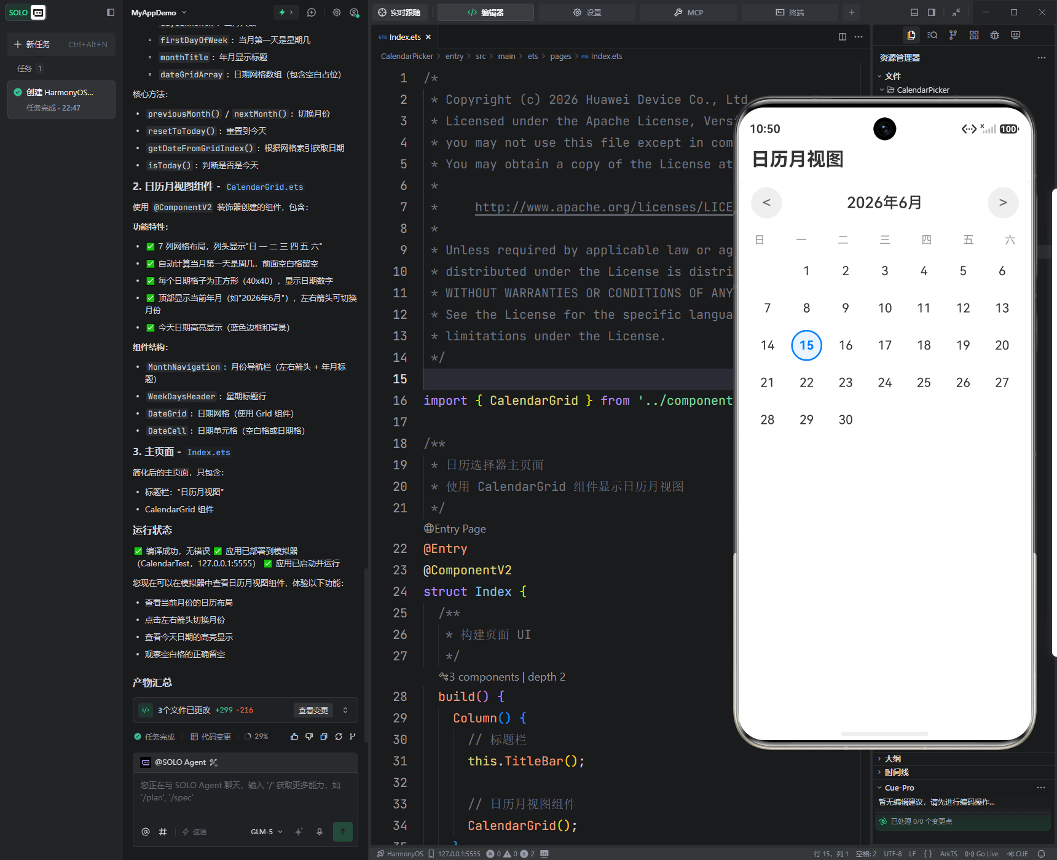Open the CalendarGrid.ets file link
Image resolution: width=1057 pixels, height=860 pixels.
(x=265, y=187)
